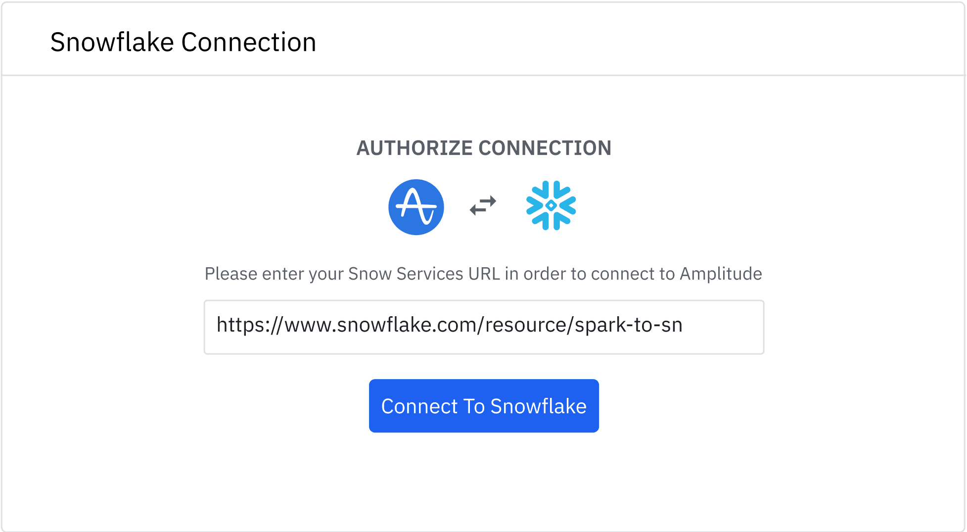This screenshot has width=967, height=532.
Task: Click the URL text inside the input box
Action: click(449, 326)
